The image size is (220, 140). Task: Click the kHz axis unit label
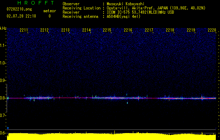(3, 28)
